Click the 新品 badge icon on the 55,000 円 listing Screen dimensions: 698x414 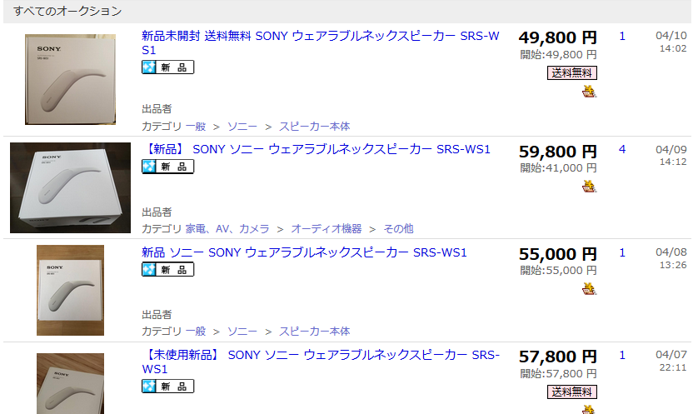click(167, 269)
